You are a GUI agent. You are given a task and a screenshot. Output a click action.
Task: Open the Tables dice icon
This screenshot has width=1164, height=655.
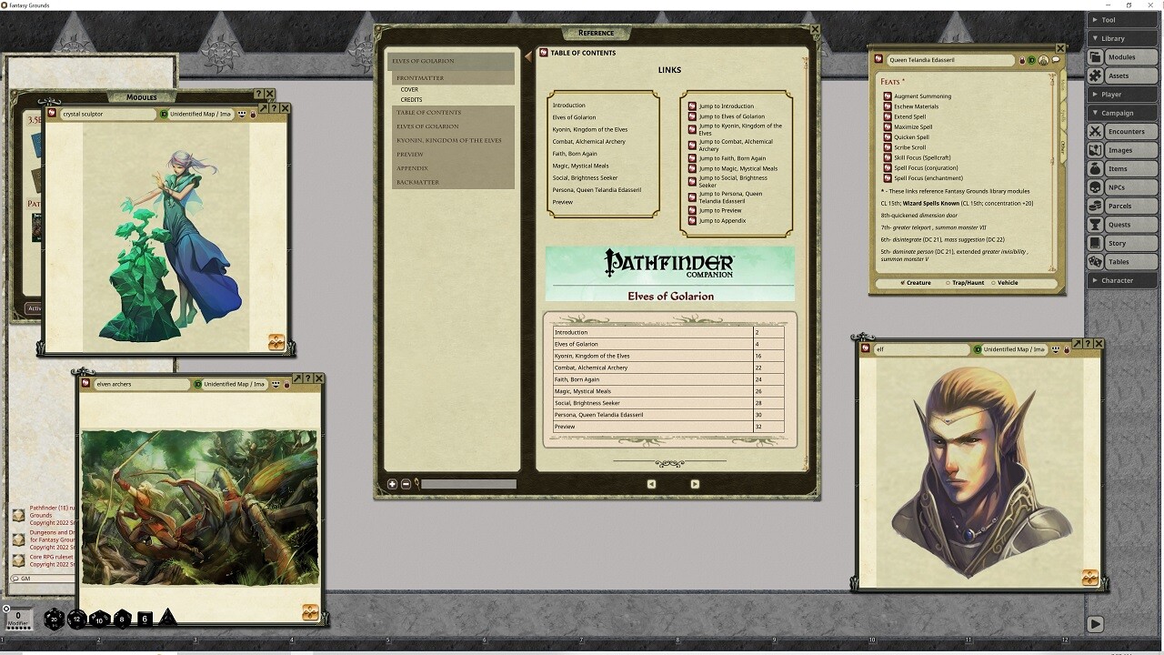(x=1096, y=262)
